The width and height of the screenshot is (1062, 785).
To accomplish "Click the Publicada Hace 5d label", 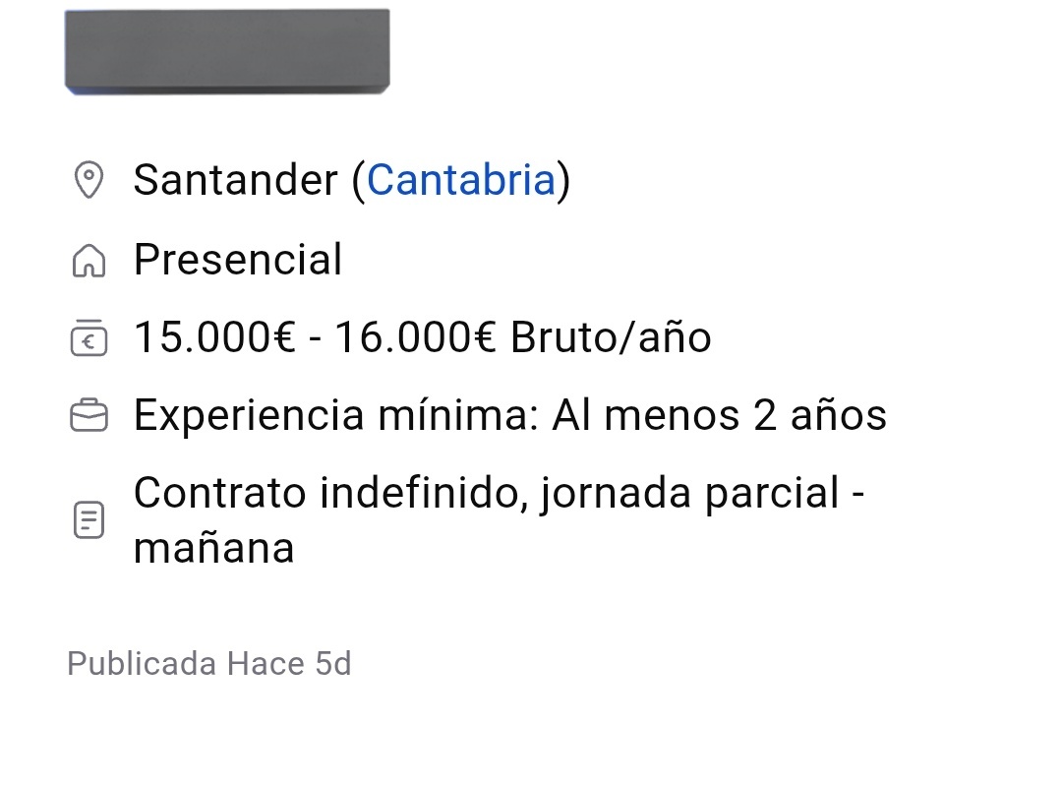I will point(209,664).
